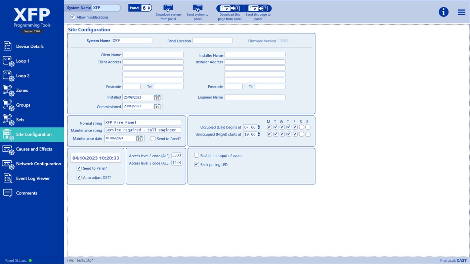
Task: Check Send to Panel next to maintenance date
Action: click(153, 139)
